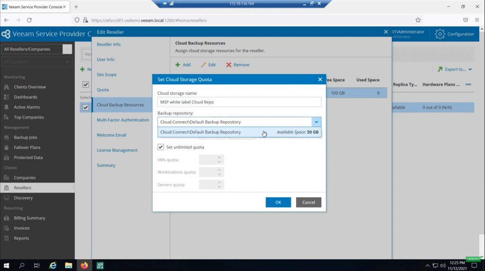Go to the Quota step
This screenshot has height=271, width=485.
pyautogui.click(x=103, y=90)
